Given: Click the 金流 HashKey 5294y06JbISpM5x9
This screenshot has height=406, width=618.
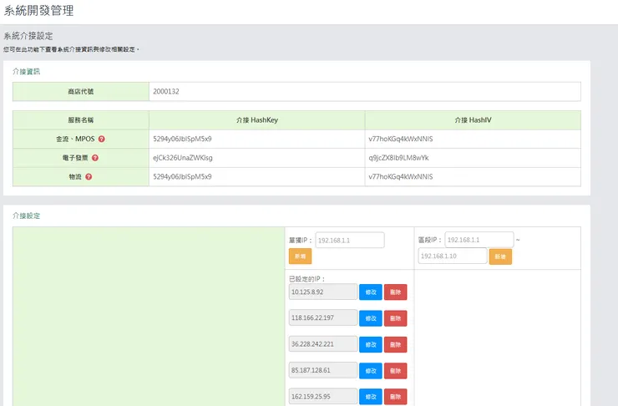Looking at the screenshot, I should point(182,139).
